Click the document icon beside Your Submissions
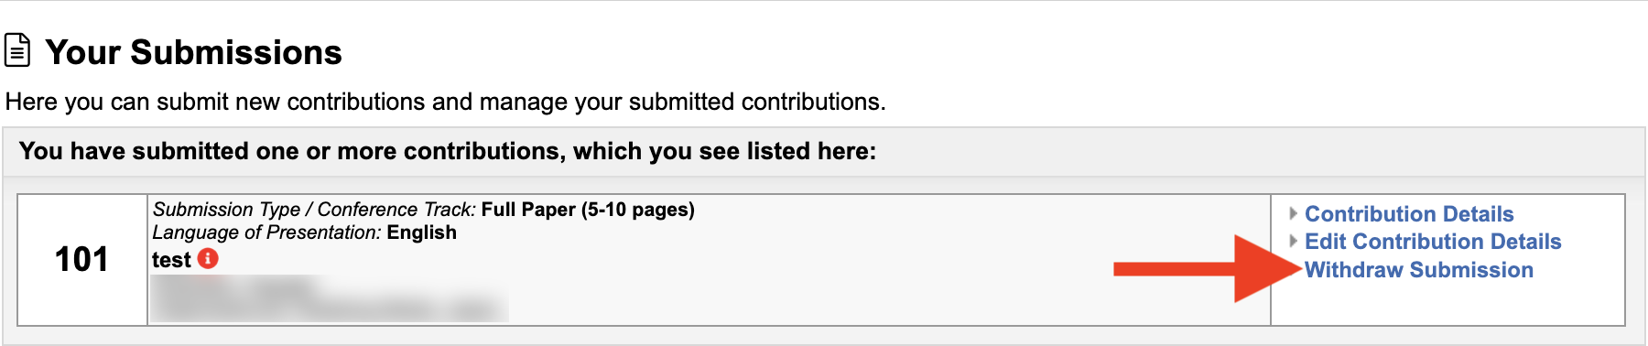Image resolution: width=1648 pixels, height=346 pixels. click(17, 50)
